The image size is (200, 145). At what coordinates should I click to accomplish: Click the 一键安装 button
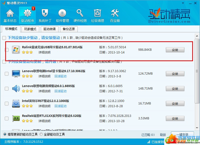coord(182,135)
